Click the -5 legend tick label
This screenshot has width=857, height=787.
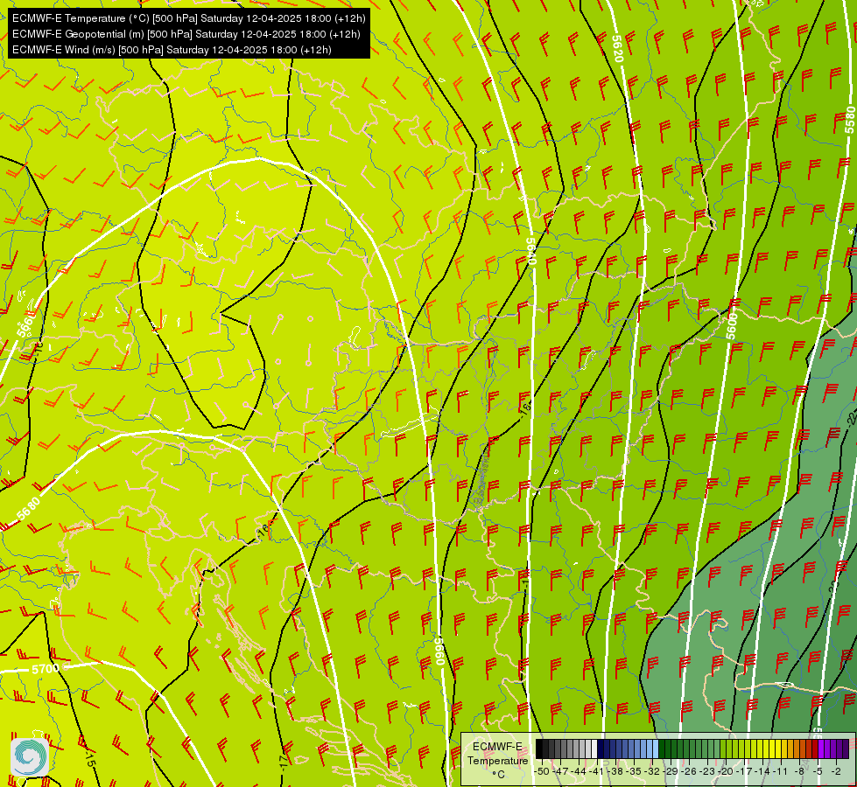(x=818, y=772)
